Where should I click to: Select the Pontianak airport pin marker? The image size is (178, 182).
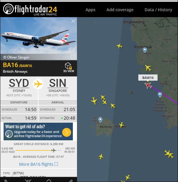pos(145,50)
